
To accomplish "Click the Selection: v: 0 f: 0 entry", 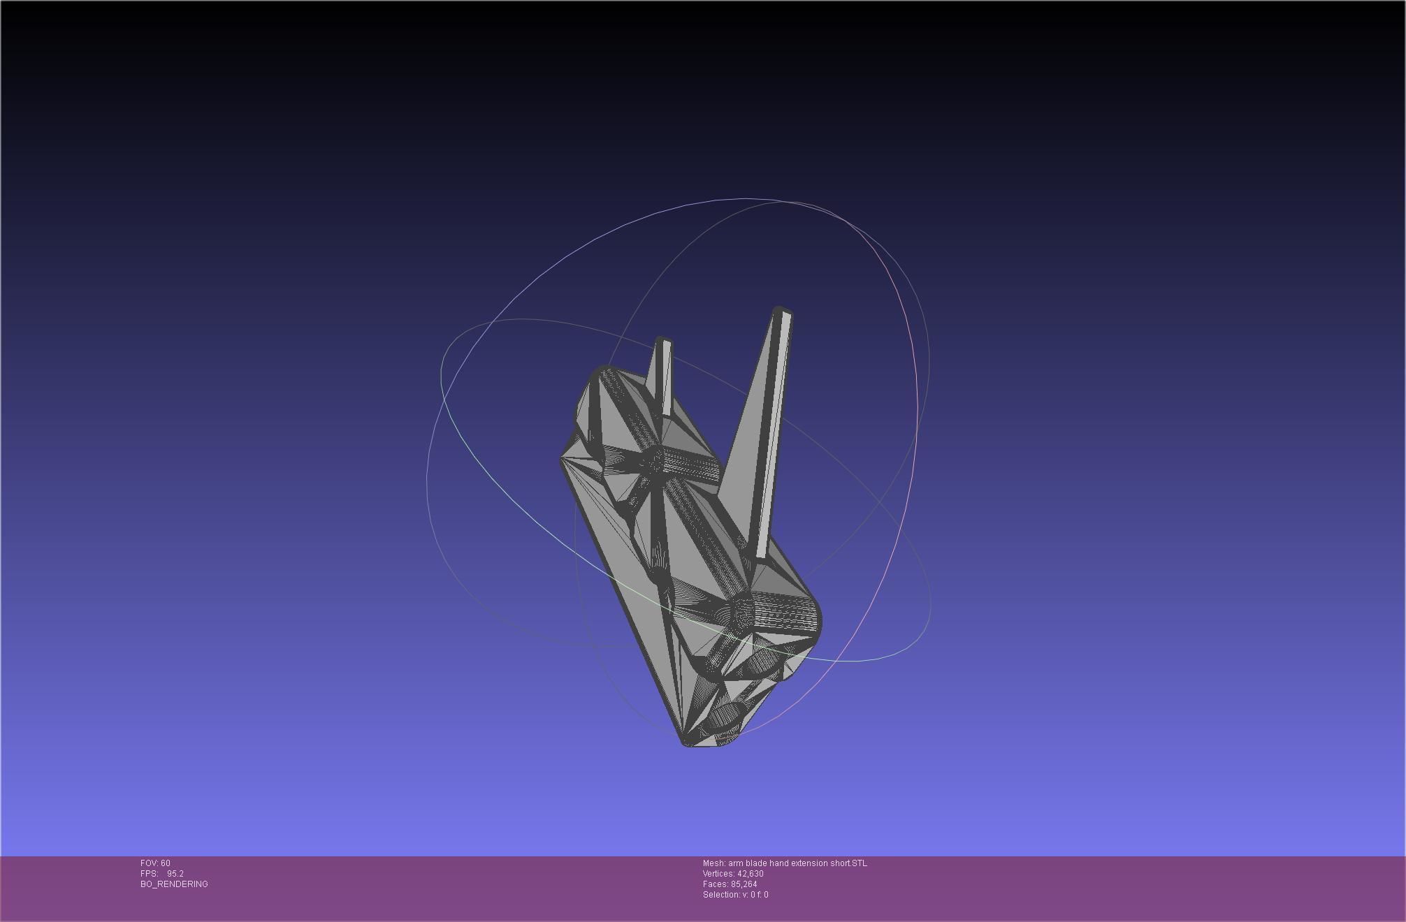I will click(736, 895).
